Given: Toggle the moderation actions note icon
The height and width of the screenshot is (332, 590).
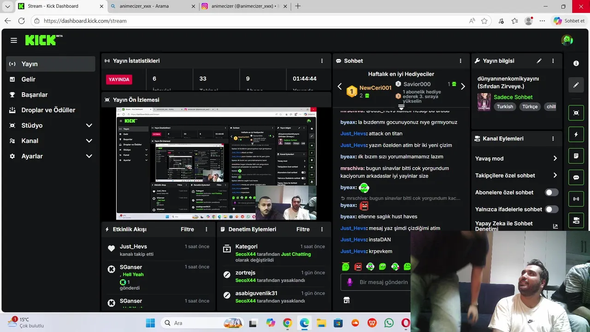Looking at the screenshot, I should point(576,156).
